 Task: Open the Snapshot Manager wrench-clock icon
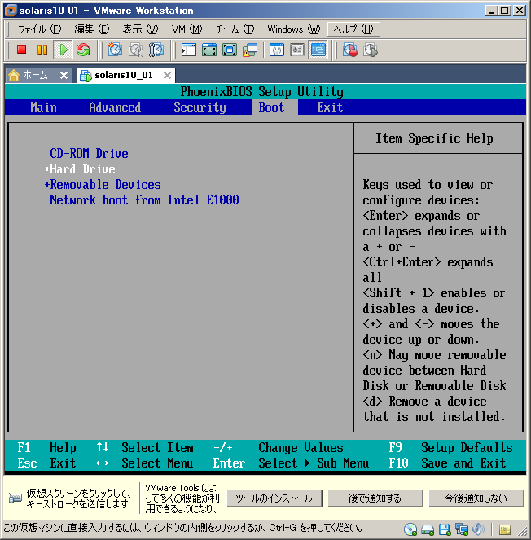pos(156,50)
